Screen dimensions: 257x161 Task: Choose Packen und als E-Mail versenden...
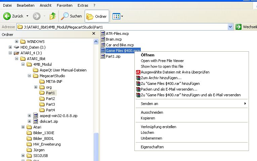pyautogui.click(x=191, y=89)
